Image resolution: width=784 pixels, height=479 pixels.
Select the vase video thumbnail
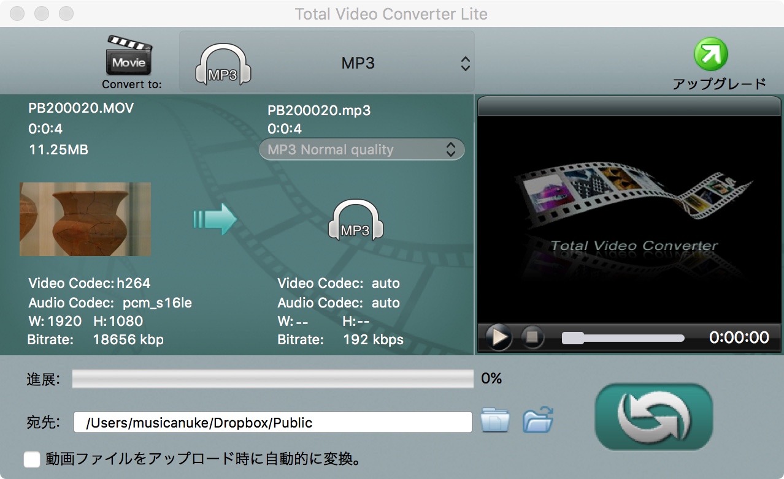point(85,219)
